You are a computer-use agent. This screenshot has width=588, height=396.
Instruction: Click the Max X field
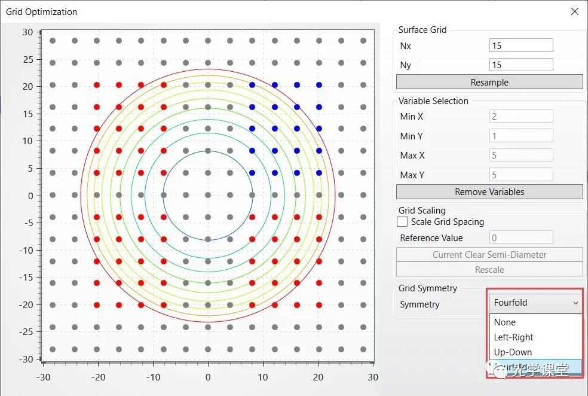(520, 156)
